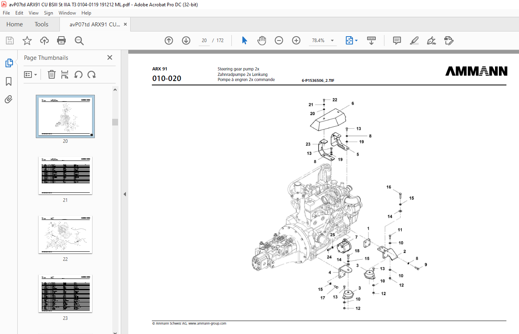Screen dimensions: 519x334
Task: Rotate page counterclockwise
Action: coord(78,74)
